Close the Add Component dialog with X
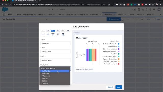 [x=123, y=20]
